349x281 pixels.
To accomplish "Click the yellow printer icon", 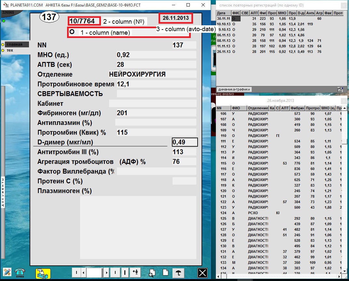I will pyautogui.click(x=43, y=273).
